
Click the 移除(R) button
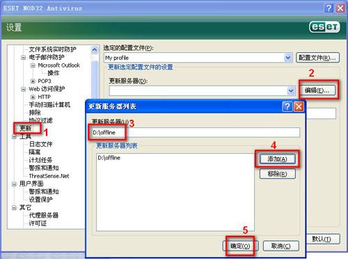click(278, 174)
